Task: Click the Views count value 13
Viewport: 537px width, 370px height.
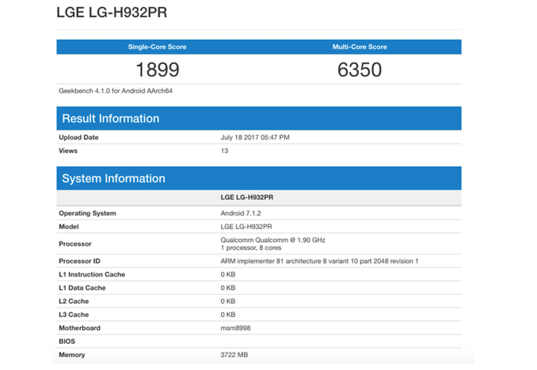Action: click(x=224, y=151)
